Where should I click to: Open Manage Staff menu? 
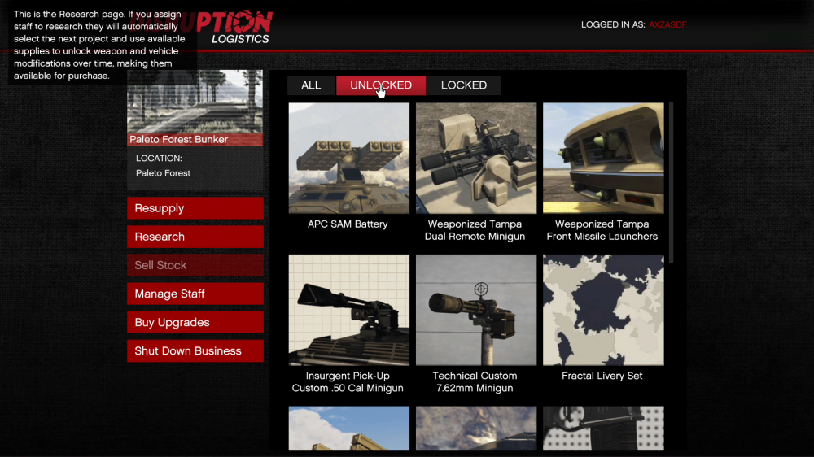(195, 294)
